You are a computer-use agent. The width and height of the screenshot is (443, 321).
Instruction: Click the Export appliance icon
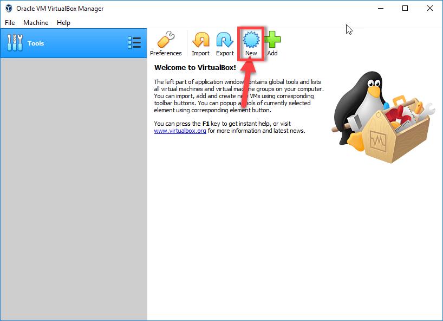(x=225, y=41)
